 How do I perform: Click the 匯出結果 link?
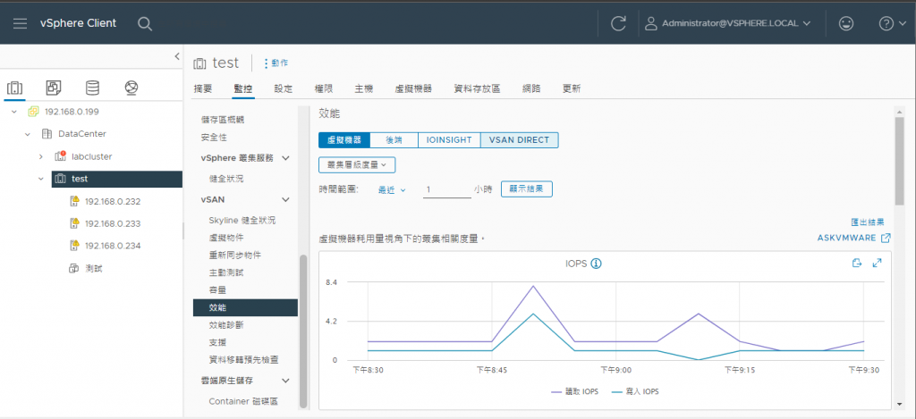[x=867, y=222]
